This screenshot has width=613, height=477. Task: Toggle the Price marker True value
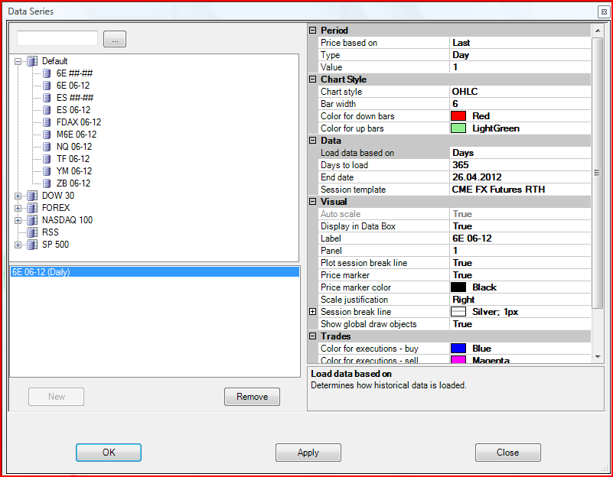coord(520,274)
